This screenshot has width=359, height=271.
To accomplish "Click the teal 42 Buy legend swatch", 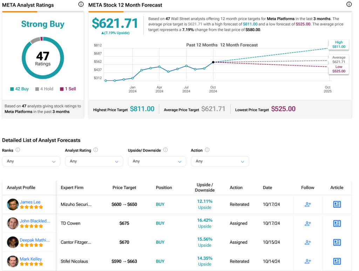I will (x=12, y=89).
